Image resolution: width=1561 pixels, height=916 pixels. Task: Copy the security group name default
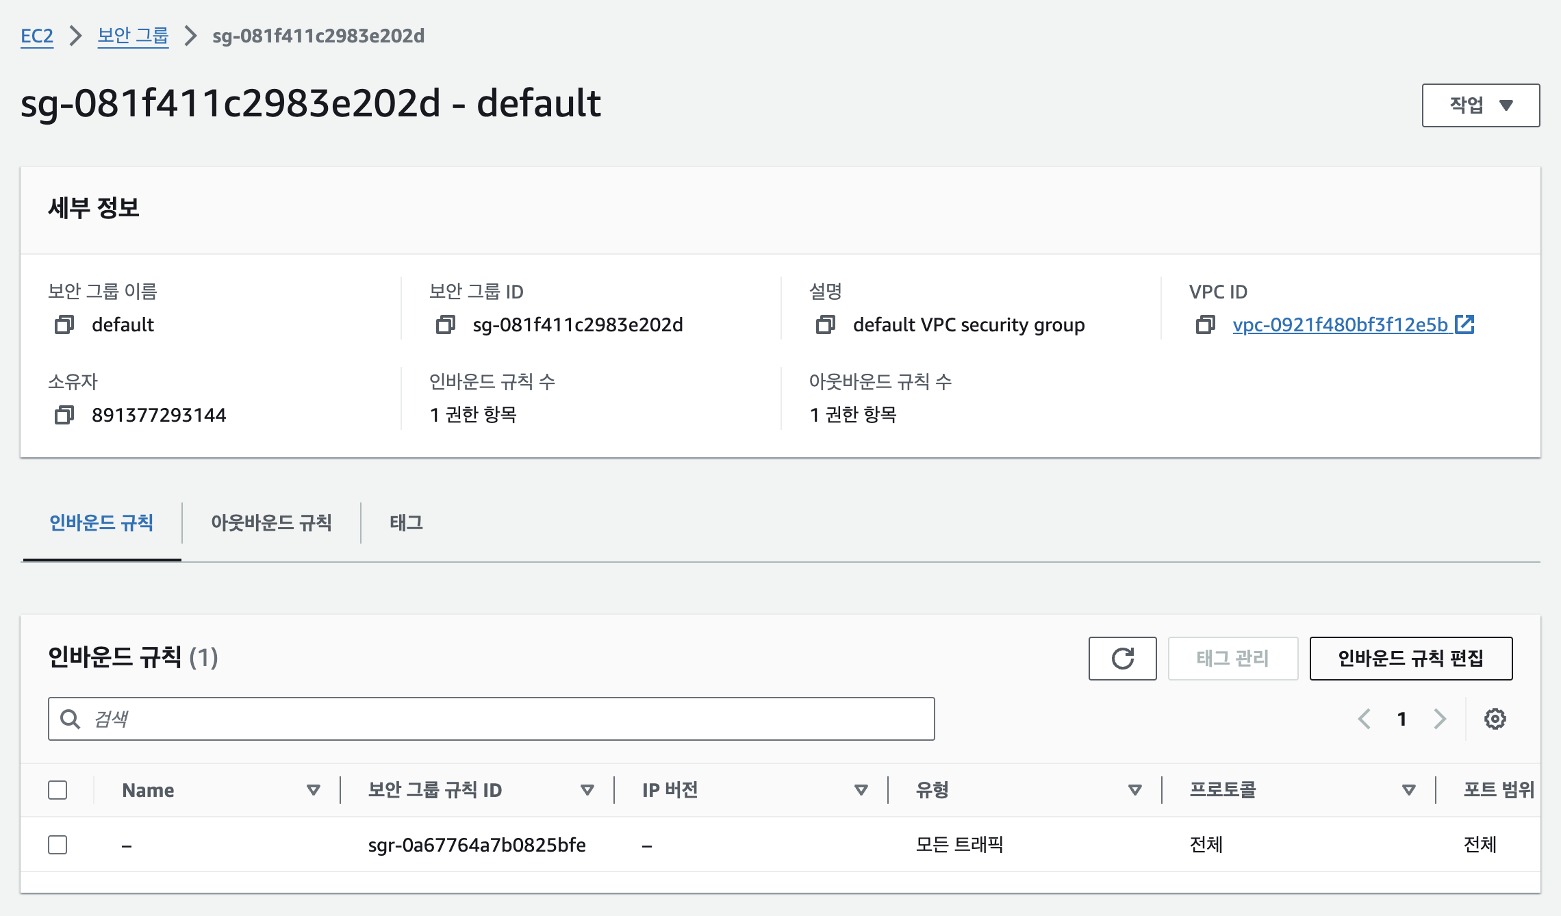[64, 325]
